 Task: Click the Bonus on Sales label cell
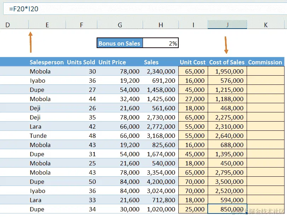(120, 43)
